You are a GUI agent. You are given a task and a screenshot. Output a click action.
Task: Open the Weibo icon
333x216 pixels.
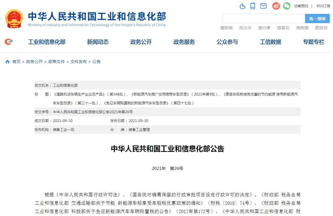pos(276,6)
